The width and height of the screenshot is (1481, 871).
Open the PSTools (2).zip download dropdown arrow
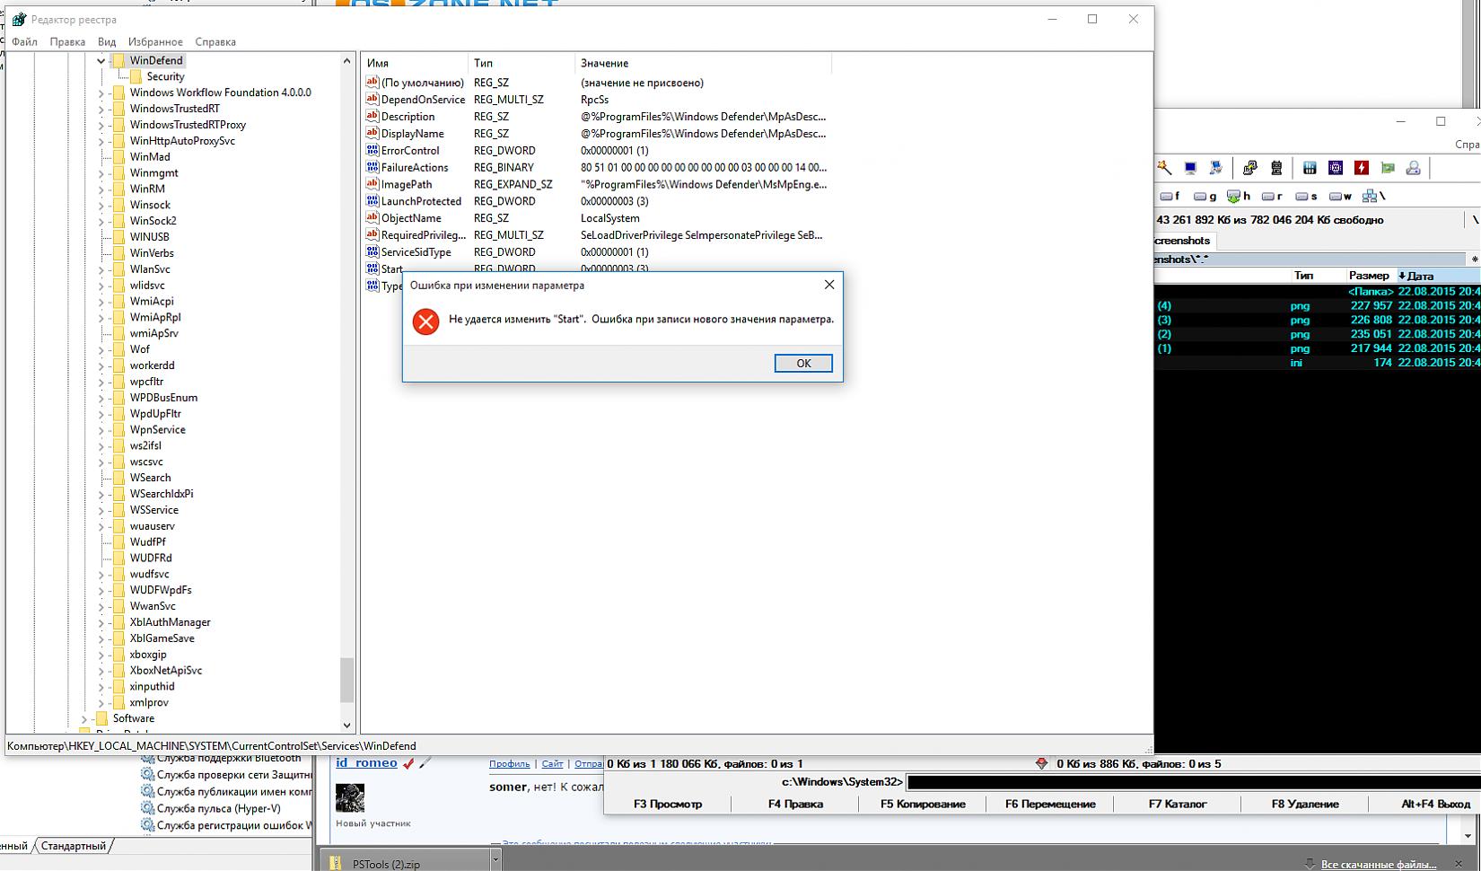495,859
